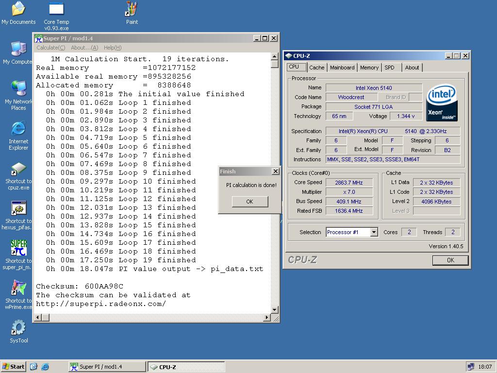
Task: Select the Shortcut to wPrime.exe icon
Action: tap(18, 295)
